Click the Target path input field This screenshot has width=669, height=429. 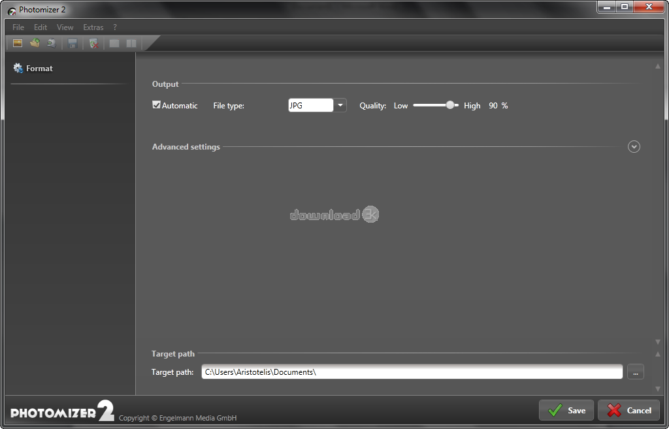pos(412,372)
